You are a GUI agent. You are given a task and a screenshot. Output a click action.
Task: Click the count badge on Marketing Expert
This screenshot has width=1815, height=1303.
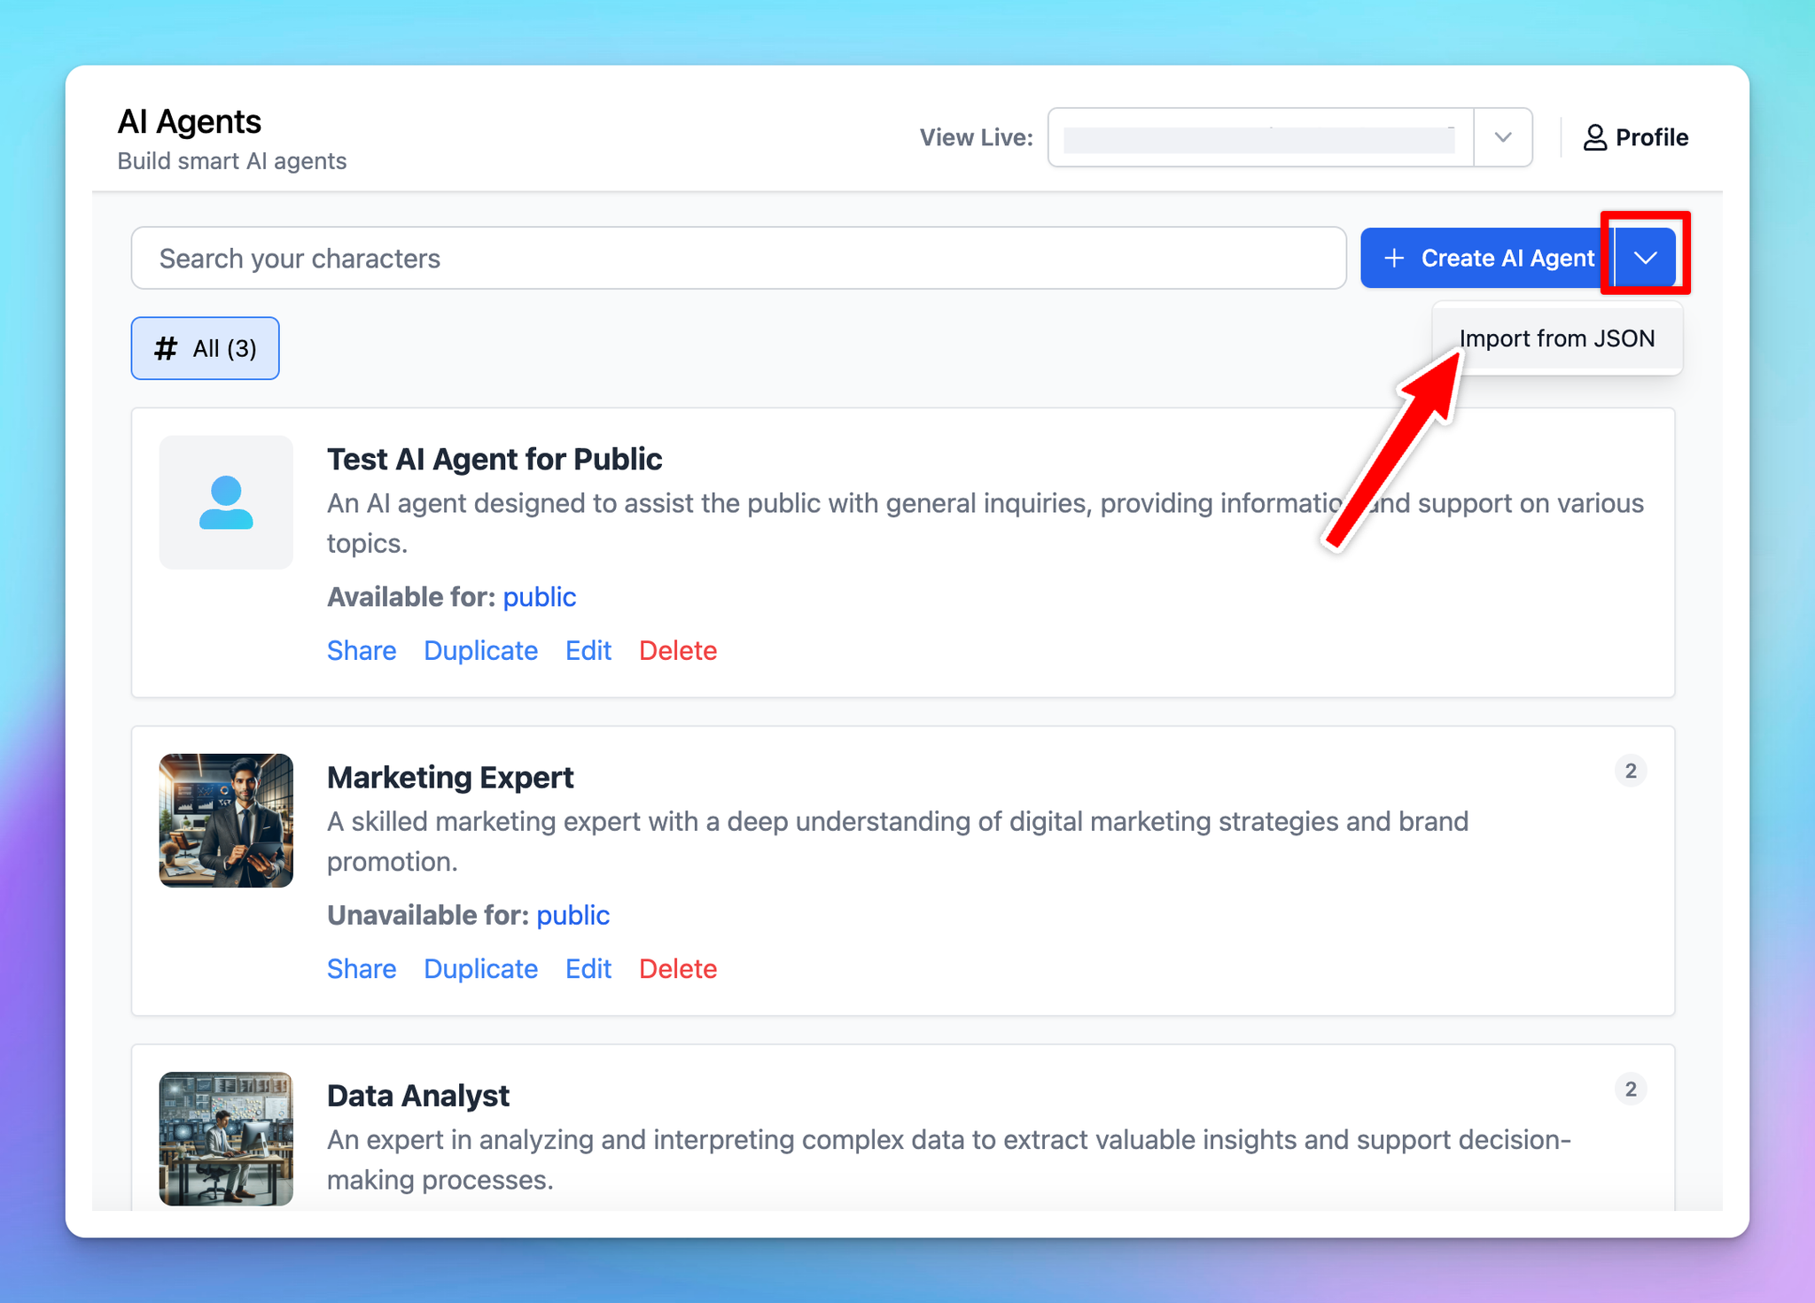[1631, 771]
